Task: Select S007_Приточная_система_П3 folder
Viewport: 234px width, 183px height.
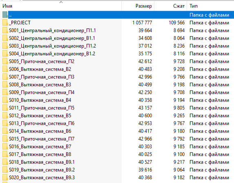Action: pos(42,77)
